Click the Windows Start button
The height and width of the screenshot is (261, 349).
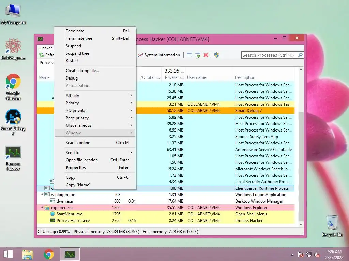click(8, 254)
